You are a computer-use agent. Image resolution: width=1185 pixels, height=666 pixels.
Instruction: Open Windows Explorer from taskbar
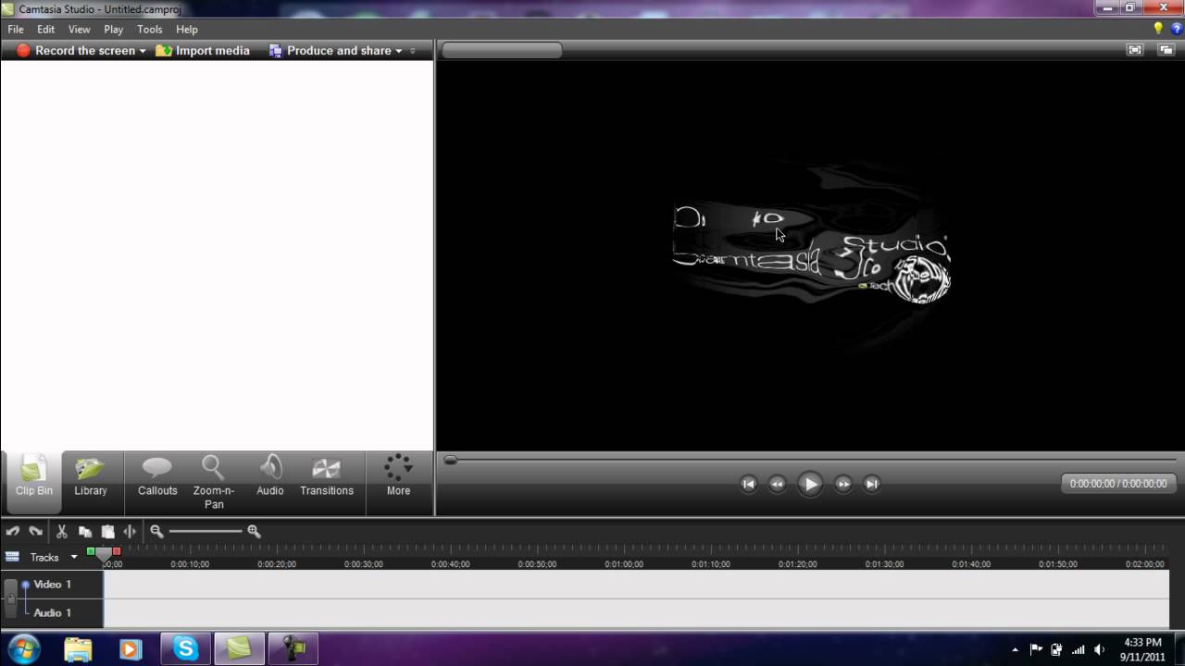[79, 649]
